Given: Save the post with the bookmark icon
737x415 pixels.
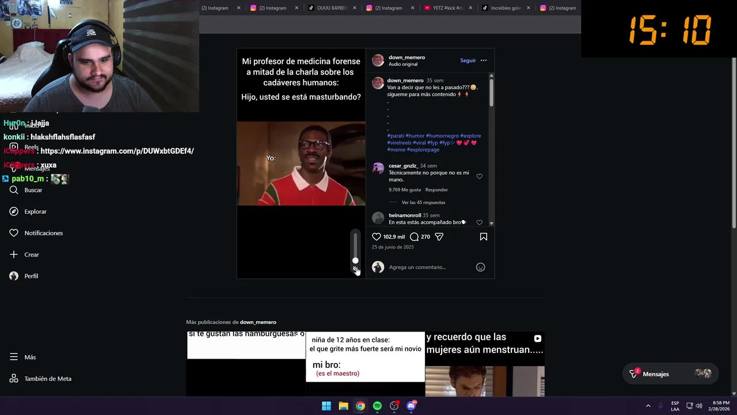Looking at the screenshot, I should coord(484,237).
